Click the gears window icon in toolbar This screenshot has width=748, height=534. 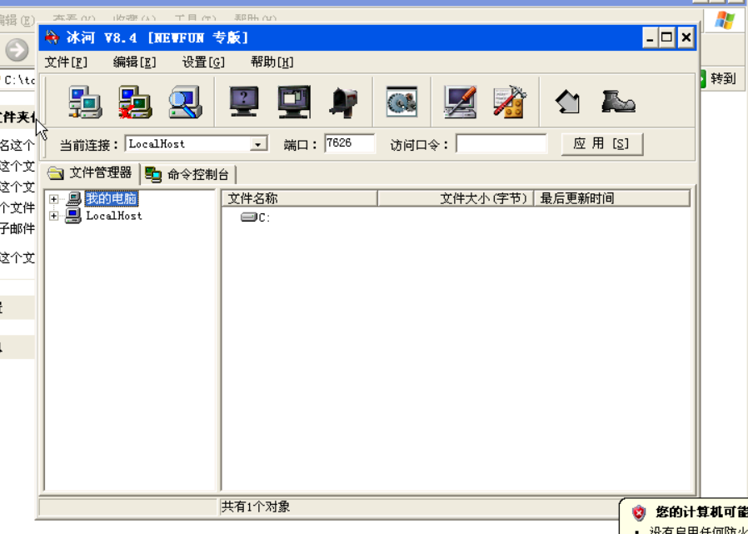(401, 102)
